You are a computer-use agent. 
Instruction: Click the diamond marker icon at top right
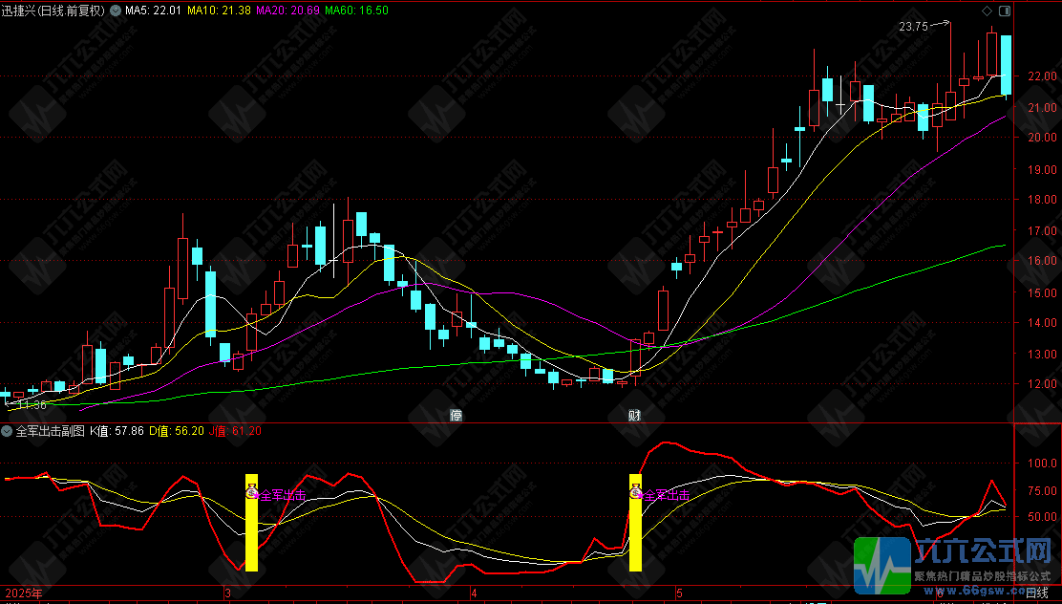987,11
